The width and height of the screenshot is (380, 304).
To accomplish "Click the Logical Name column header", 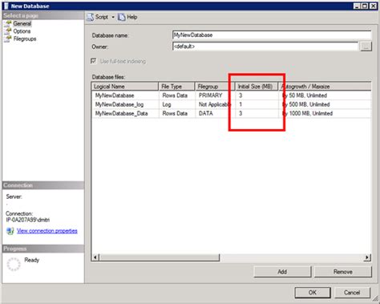I will pyautogui.click(x=125, y=87).
